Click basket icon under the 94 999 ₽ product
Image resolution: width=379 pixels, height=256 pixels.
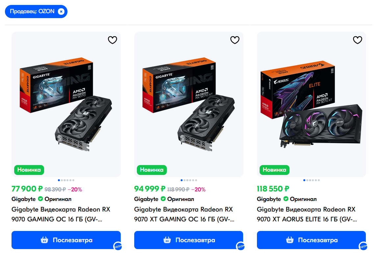coord(167,240)
